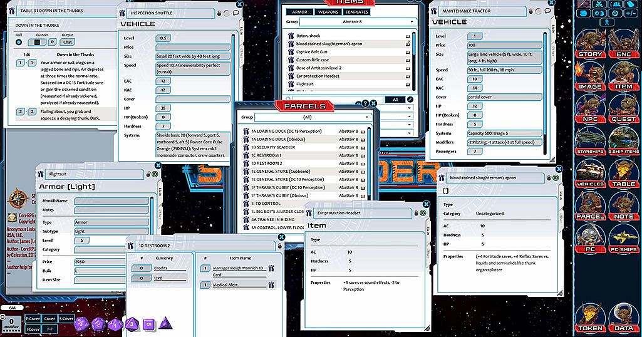Open the Data library sidebar button
This screenshot has width=642, height=337.
[624, 318]
